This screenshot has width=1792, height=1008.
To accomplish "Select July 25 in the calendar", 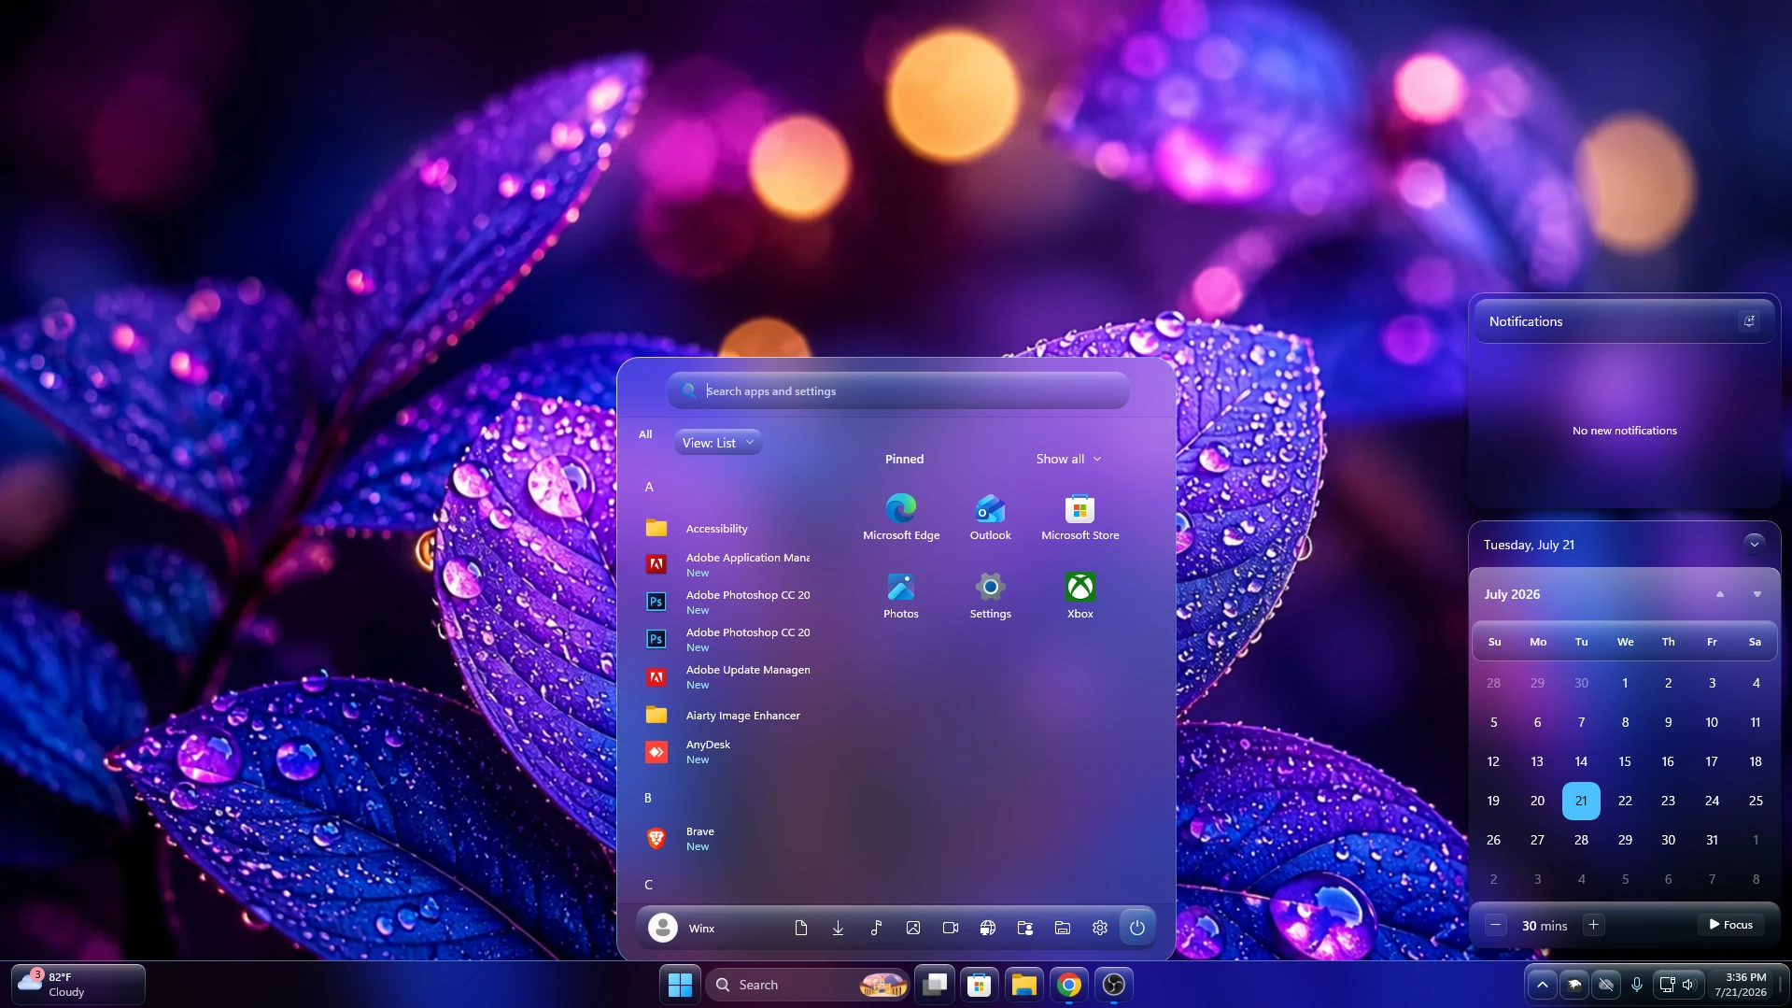I will [1756, 801].
